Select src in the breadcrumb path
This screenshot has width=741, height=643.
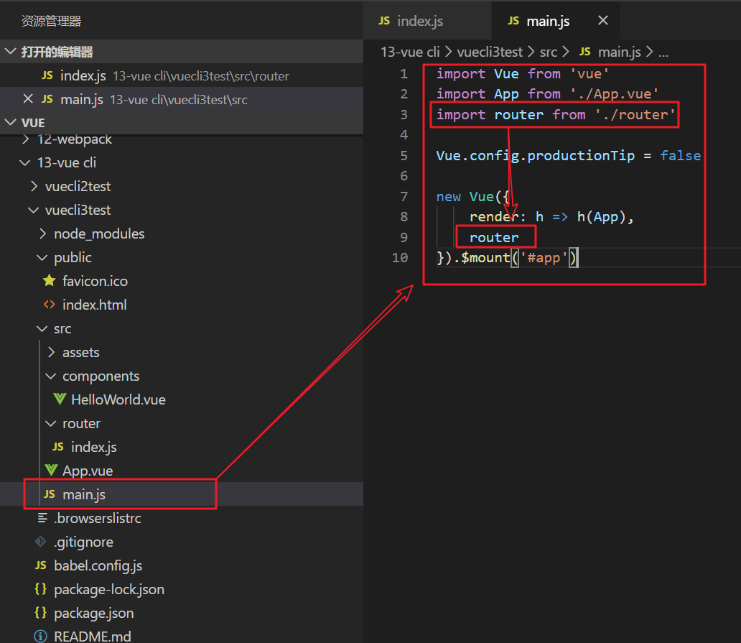coord(548,52)
